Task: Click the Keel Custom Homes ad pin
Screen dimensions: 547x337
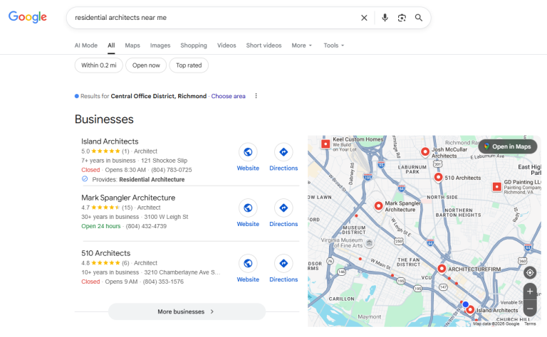Action: (325, 144)
